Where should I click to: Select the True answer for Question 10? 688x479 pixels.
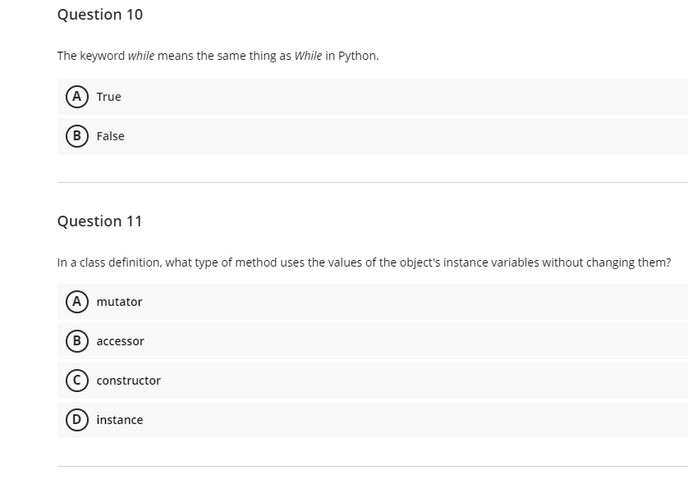tap(108, 97)
